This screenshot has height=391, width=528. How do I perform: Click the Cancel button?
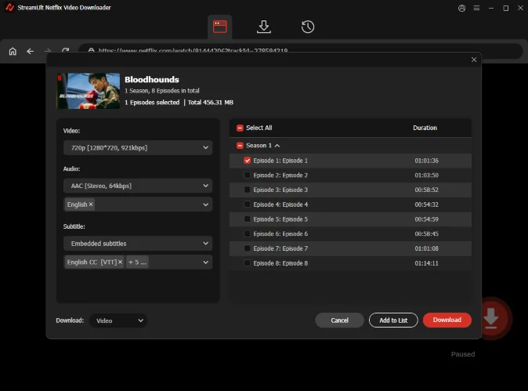tap(339, 320)
